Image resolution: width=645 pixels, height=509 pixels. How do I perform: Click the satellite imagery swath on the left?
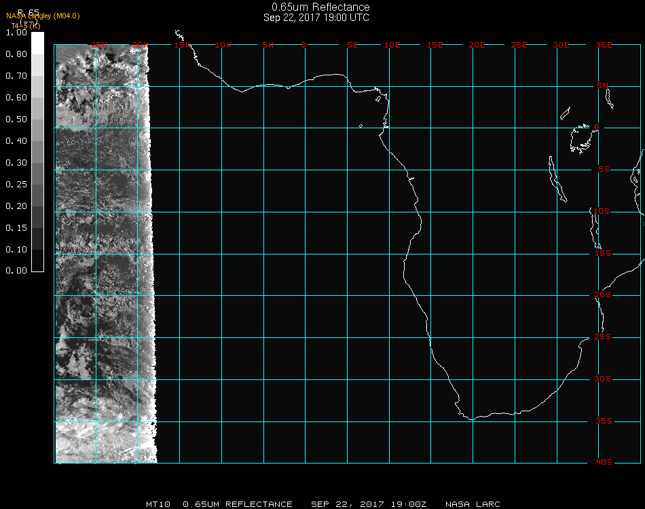(x=102, y=258)
